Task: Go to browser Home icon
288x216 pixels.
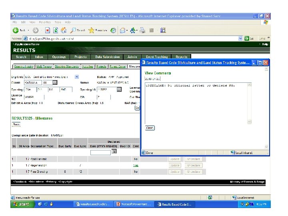Action: click(x=64, y=30)
